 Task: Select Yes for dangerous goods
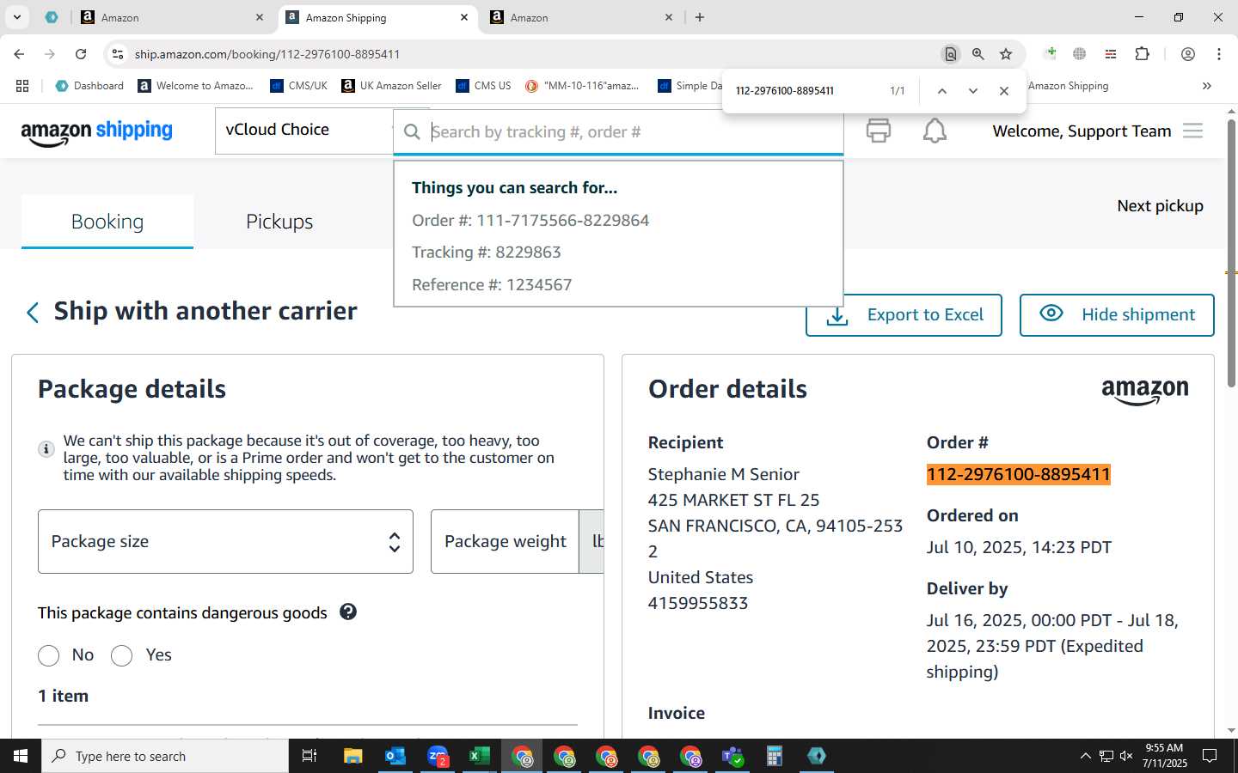pos(122,656)
